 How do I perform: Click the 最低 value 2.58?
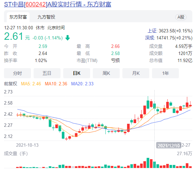(x=115, y=53)
